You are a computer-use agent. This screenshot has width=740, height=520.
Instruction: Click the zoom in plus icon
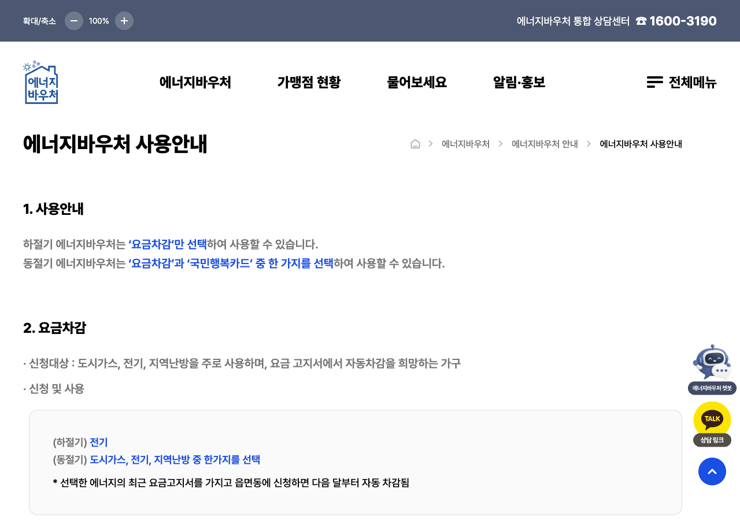[x=124, y=21]
